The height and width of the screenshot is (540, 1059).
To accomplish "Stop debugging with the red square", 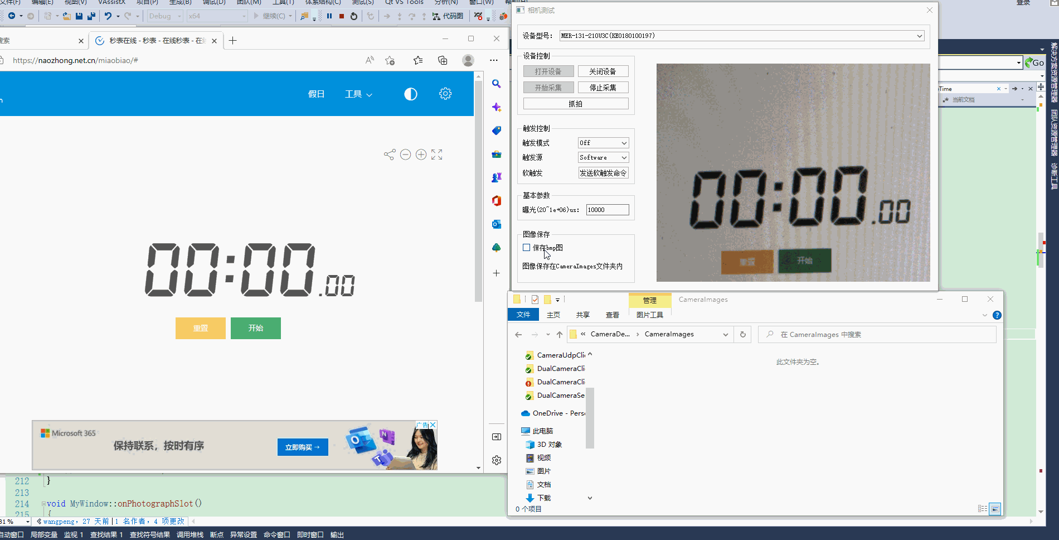I will (x=342, y=16).
